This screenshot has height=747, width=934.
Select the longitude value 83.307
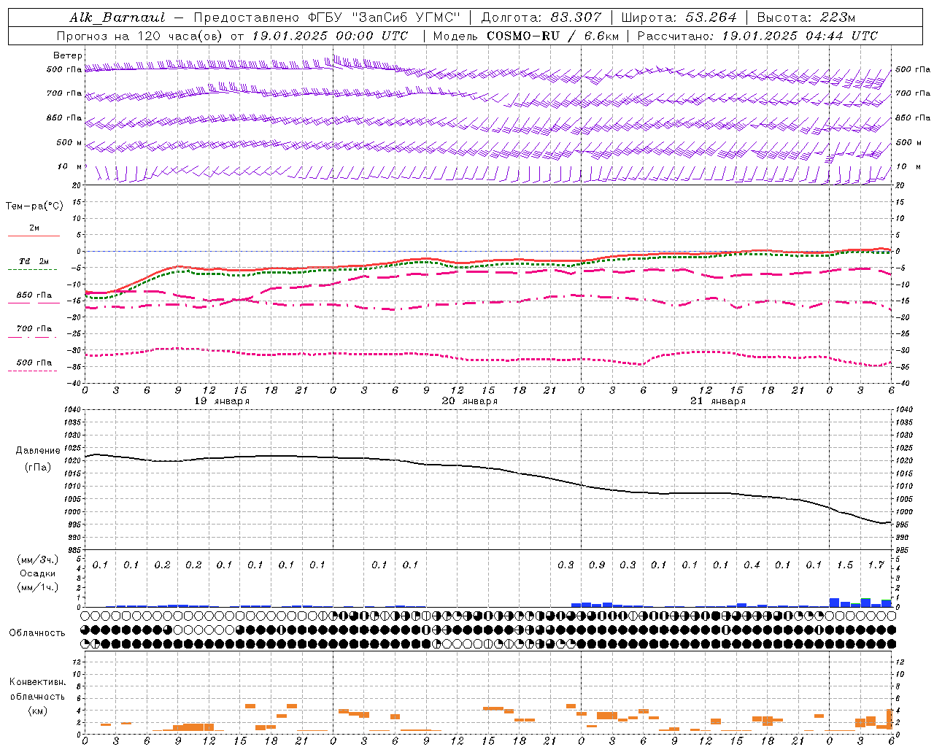tap(576, 18)
